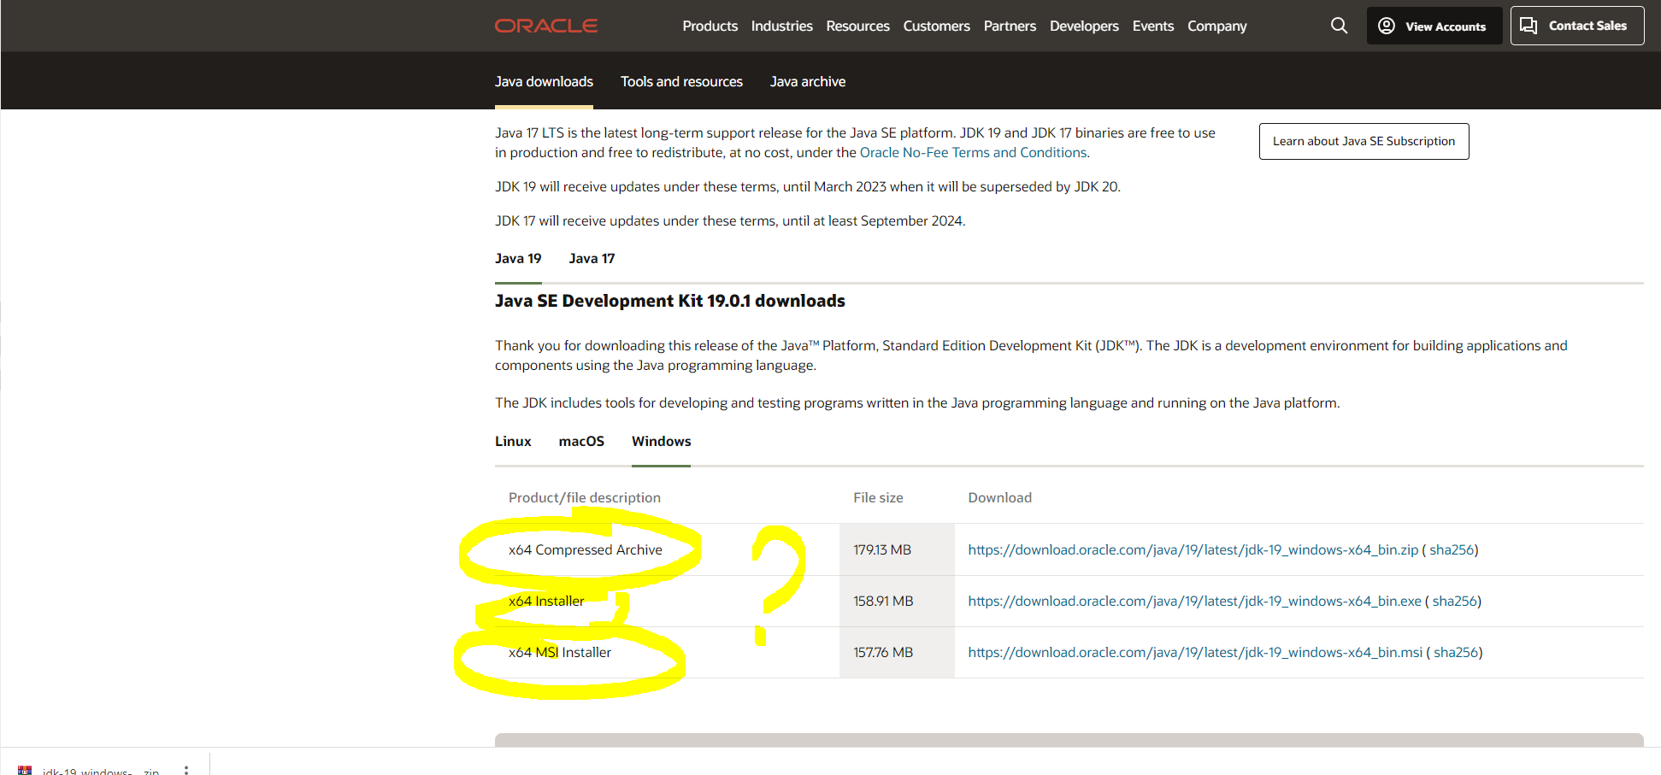Open the downloaded jdk-19 zip options menu
The image size is (1661, 775).
click(x=186, y=771)
